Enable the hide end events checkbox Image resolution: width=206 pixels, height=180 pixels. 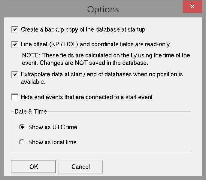pyautogui.click(x=14, y=97)
